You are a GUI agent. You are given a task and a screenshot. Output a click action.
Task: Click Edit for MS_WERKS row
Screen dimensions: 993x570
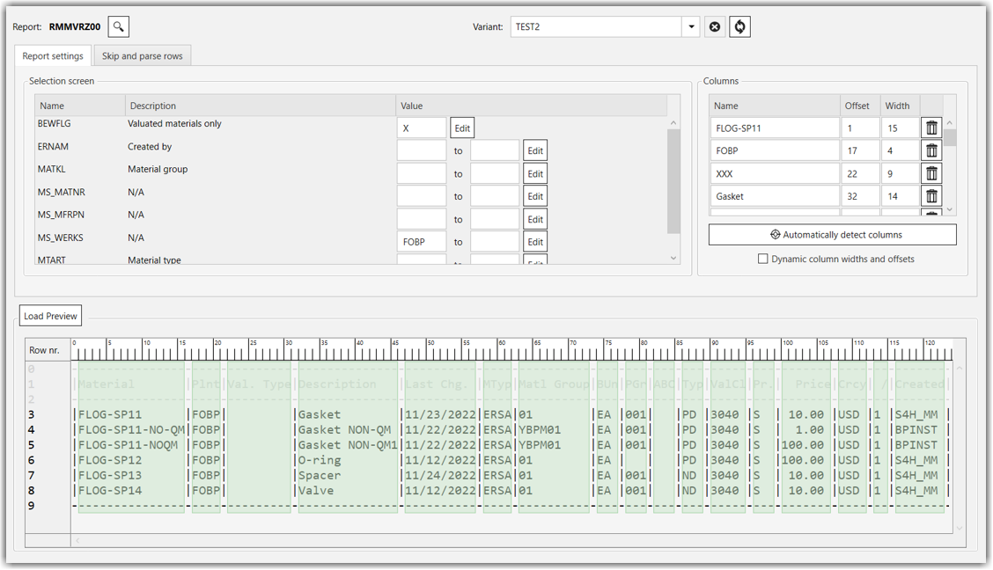pos(535,242)
